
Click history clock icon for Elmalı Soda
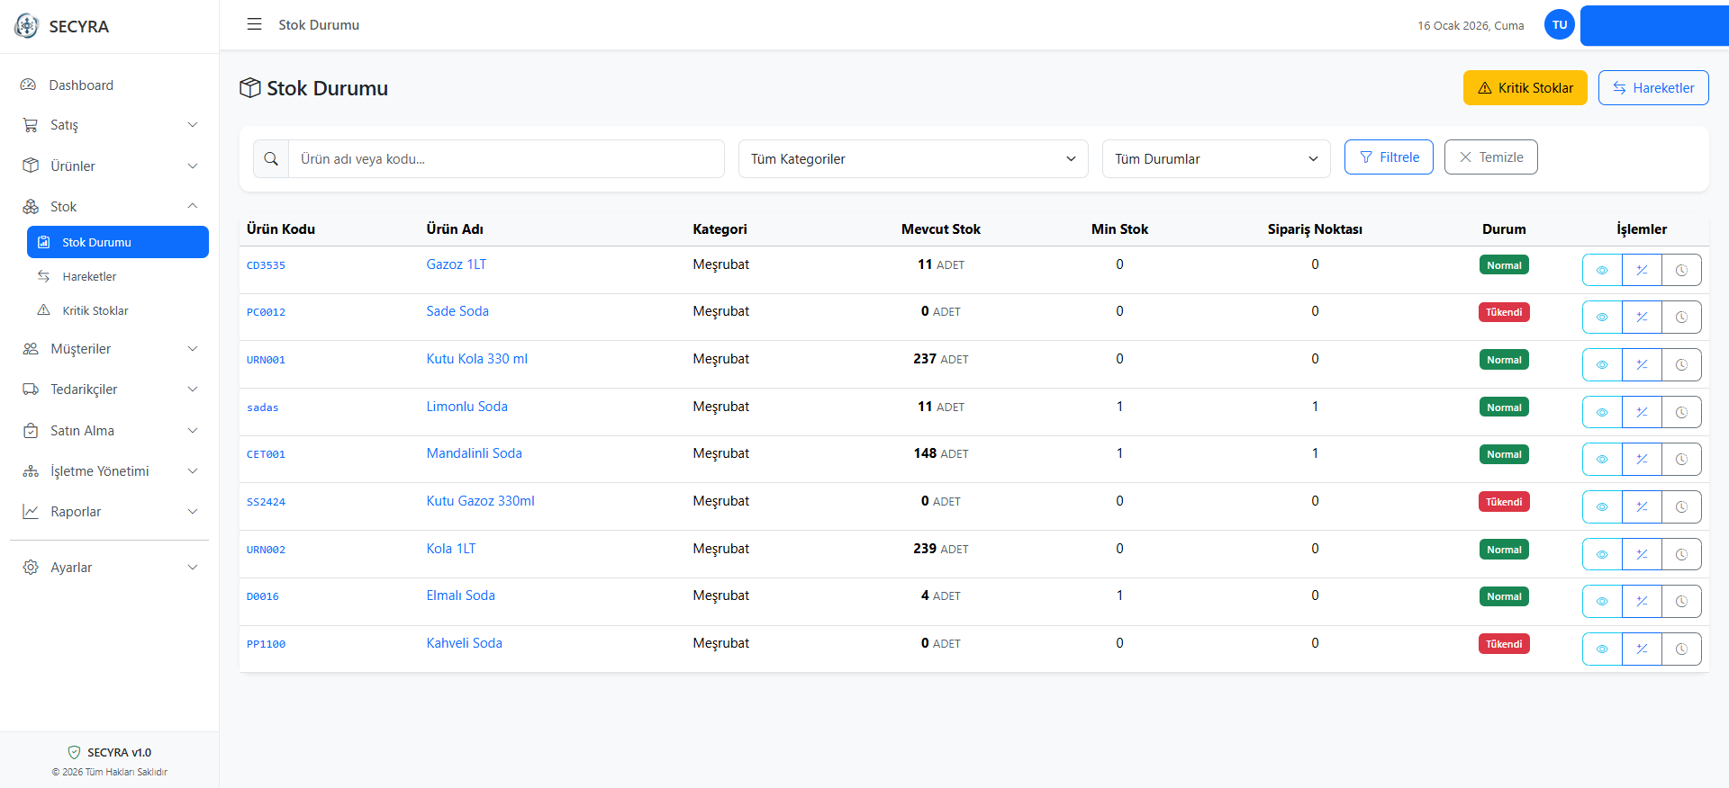[1681, 601]
